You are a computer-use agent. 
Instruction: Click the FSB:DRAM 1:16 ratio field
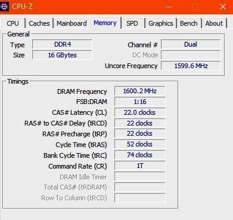click(x=140, y=102)
